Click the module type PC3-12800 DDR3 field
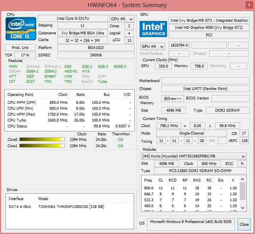This screenshot has height=234, width=255. tap(200, 170)
